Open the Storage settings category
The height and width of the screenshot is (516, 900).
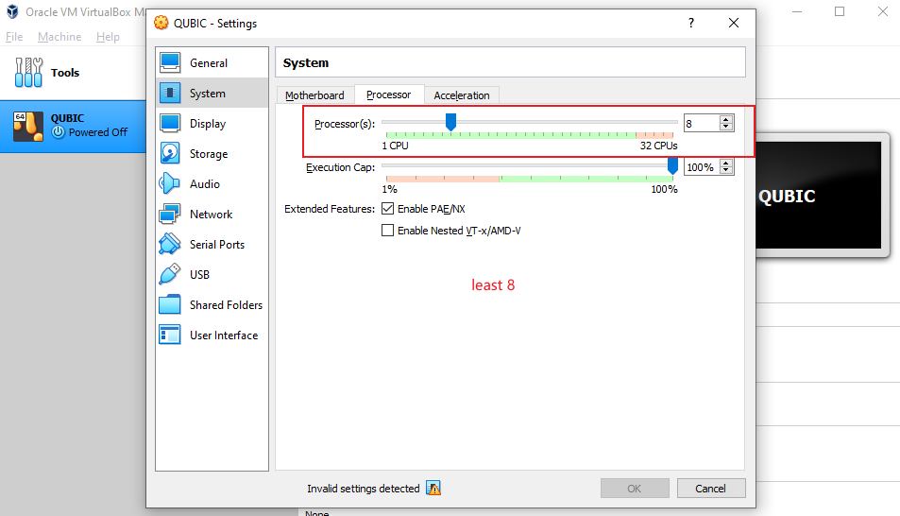pyautogui.click(x=212, y=154)
